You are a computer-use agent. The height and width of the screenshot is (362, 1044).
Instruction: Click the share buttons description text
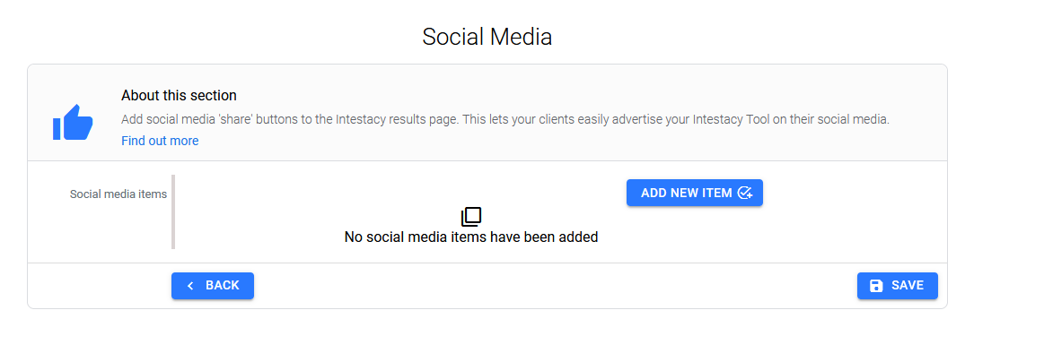point(504,118)
